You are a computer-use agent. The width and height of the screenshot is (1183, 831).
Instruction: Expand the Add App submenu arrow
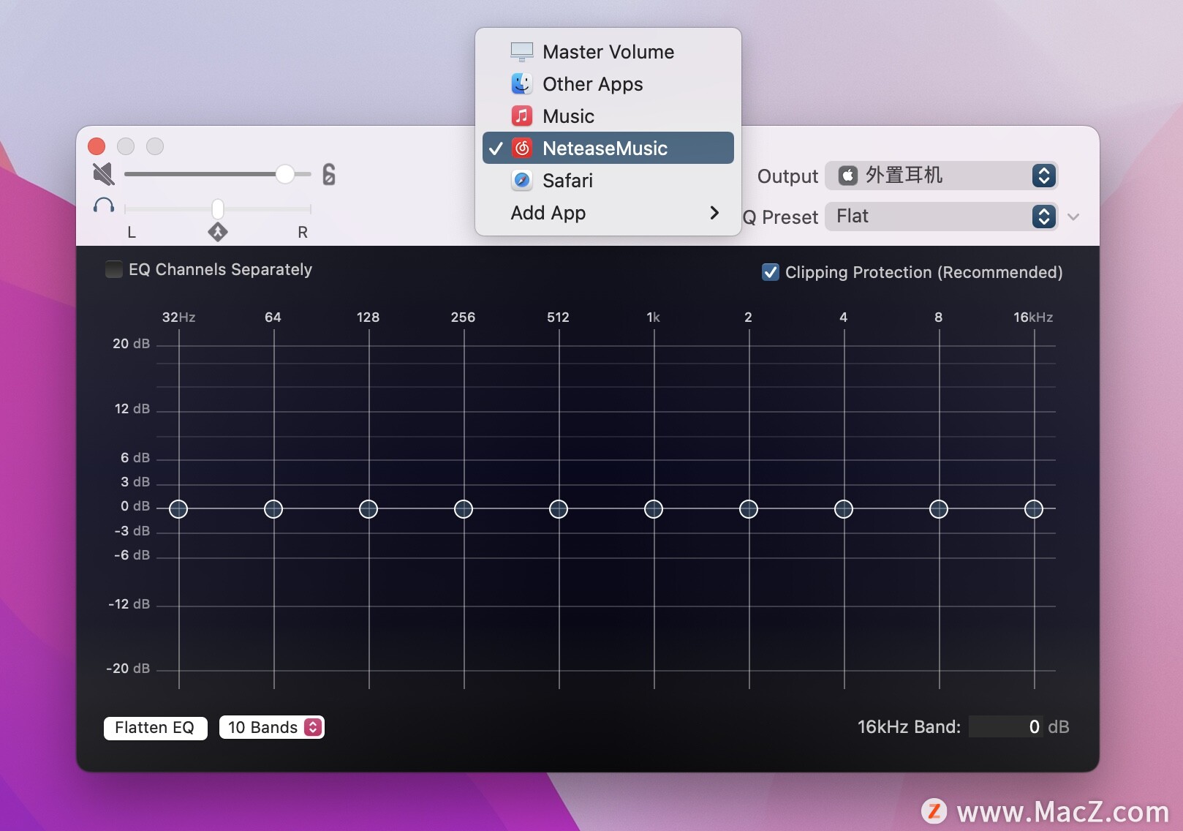(x=714, y=213)
